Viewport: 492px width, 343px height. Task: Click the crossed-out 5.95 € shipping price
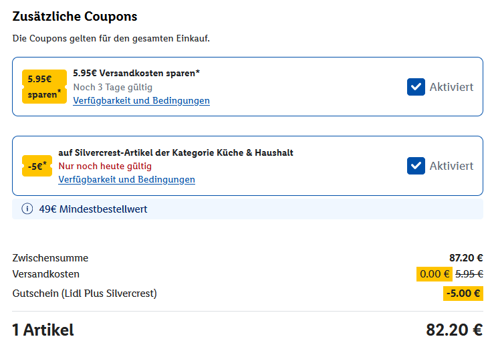469,274
